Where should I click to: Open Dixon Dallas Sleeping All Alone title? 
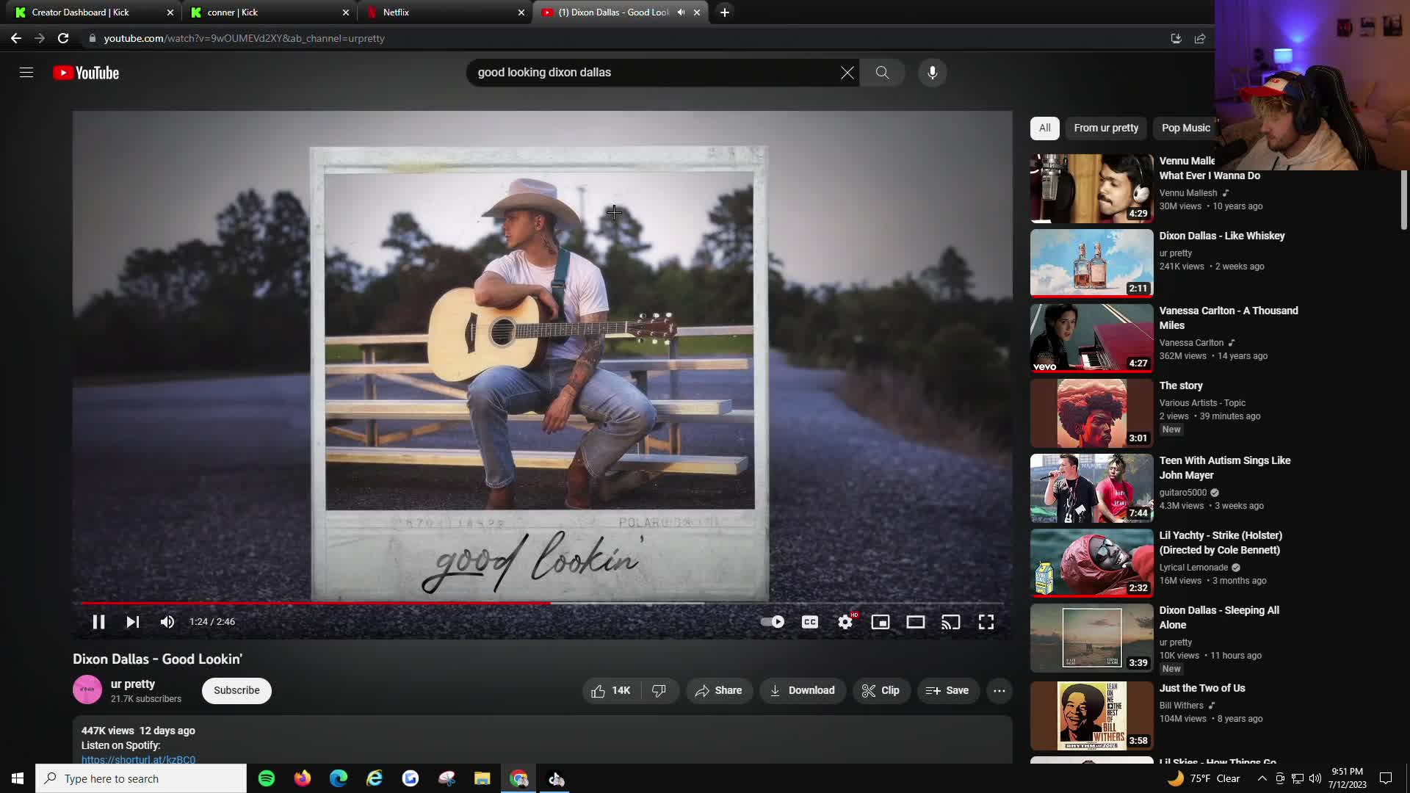click(1219, 618)
